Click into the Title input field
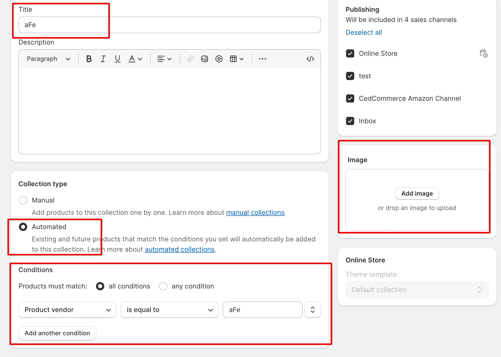Screen dimensions: 501x357 coord(169,25)
